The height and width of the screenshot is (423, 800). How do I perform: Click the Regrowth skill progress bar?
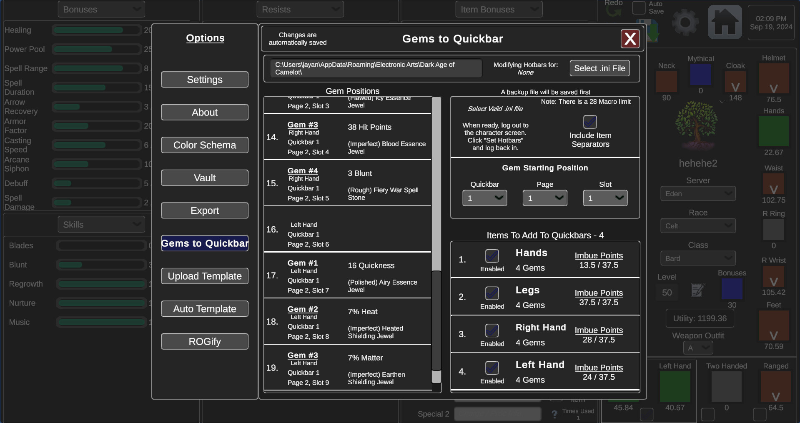point(101,284)
